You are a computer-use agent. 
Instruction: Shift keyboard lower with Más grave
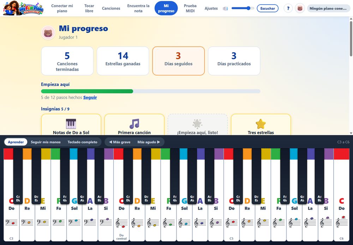pos(120,142)
